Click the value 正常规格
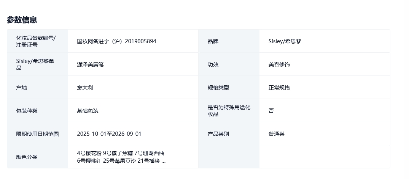 pos(279,88)
